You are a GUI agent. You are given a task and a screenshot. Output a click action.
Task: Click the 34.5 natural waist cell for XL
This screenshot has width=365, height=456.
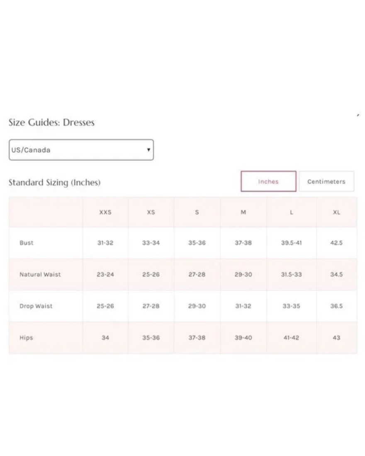click(336, 275)
